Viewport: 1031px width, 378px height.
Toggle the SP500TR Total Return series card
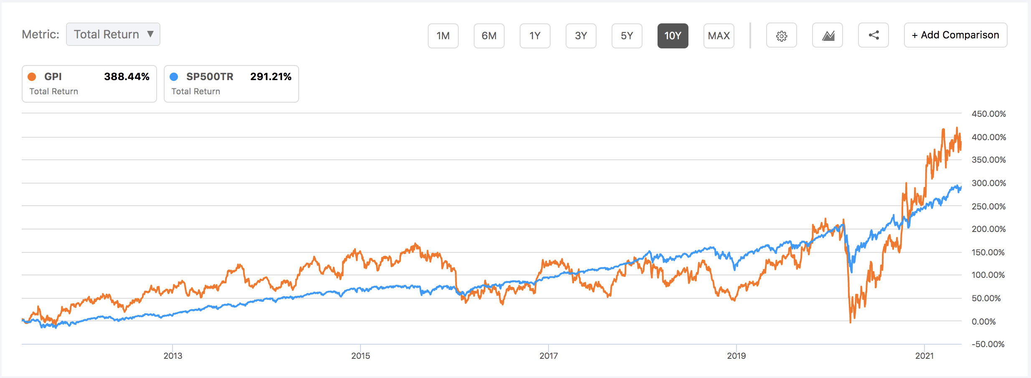tap(231, 84)
